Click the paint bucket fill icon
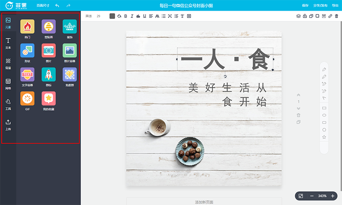Viewport: 342px width, 205px height. point(119,16)
